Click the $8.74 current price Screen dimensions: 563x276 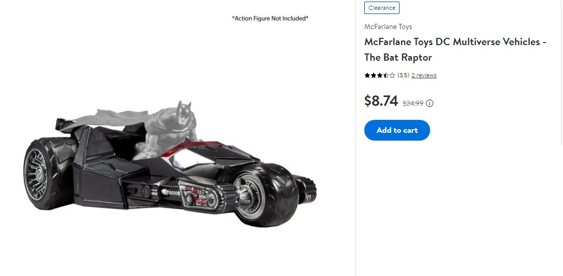pos(381,101)
